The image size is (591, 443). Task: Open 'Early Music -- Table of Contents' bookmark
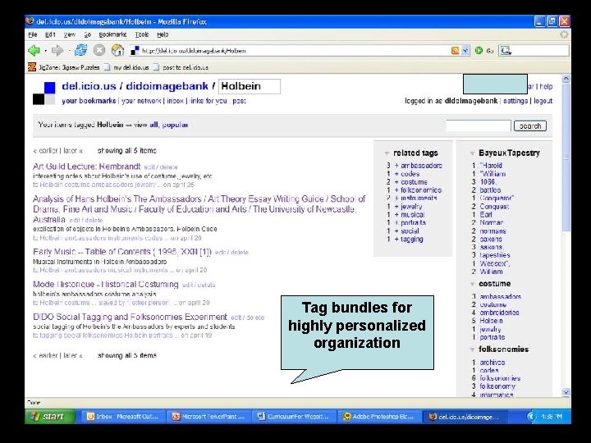click(122, 252)
